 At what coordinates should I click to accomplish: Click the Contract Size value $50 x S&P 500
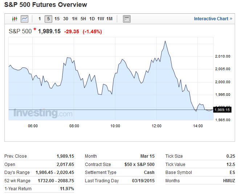139,165
